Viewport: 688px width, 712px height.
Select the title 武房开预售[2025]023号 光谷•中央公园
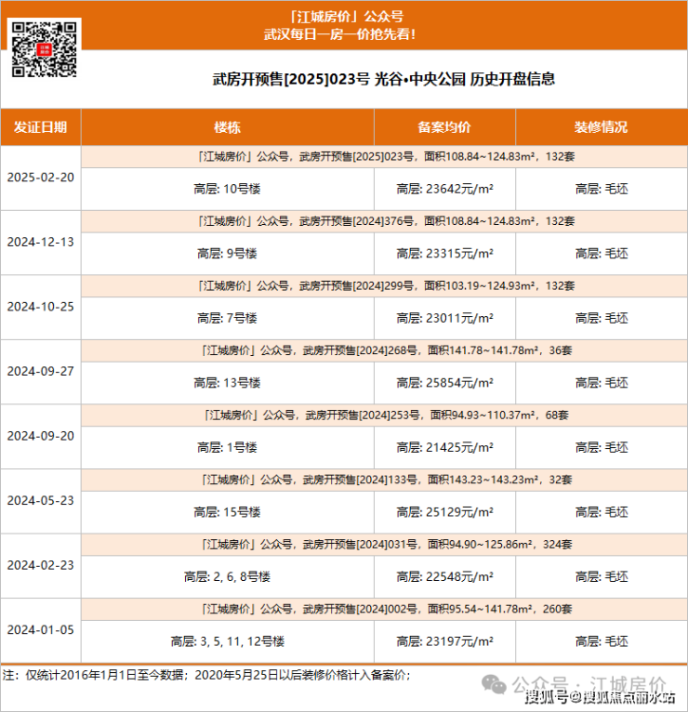(339, 79)
